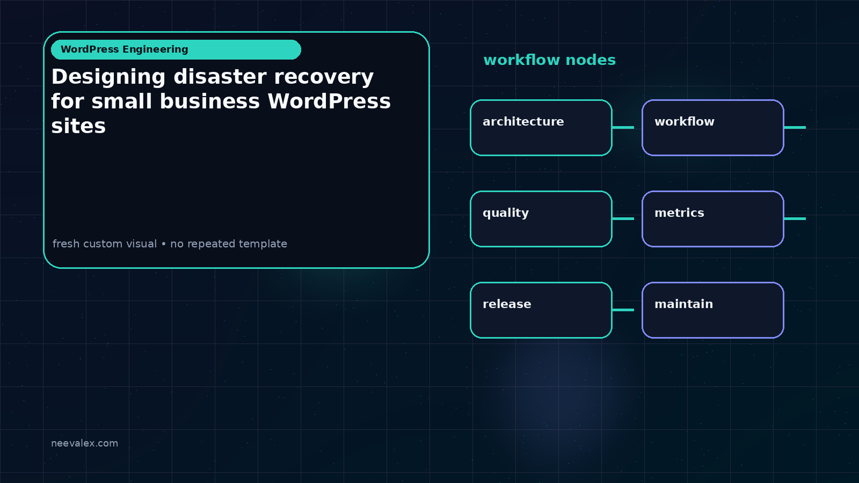Click the 'fresh custom visual' caption text

click(x=170, y=244)
